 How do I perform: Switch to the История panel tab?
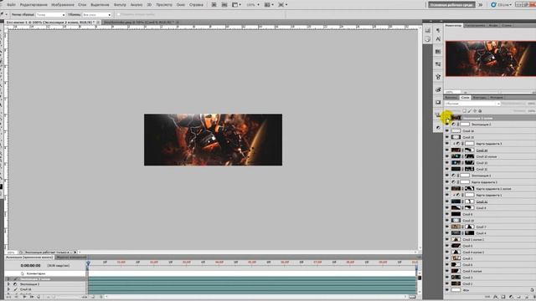(x=496, y=98)
